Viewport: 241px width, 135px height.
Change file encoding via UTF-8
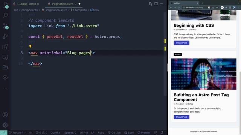[84, 133]
